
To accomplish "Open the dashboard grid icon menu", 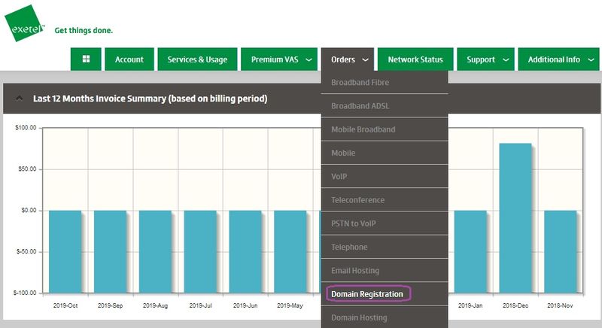I will [86, 59].
